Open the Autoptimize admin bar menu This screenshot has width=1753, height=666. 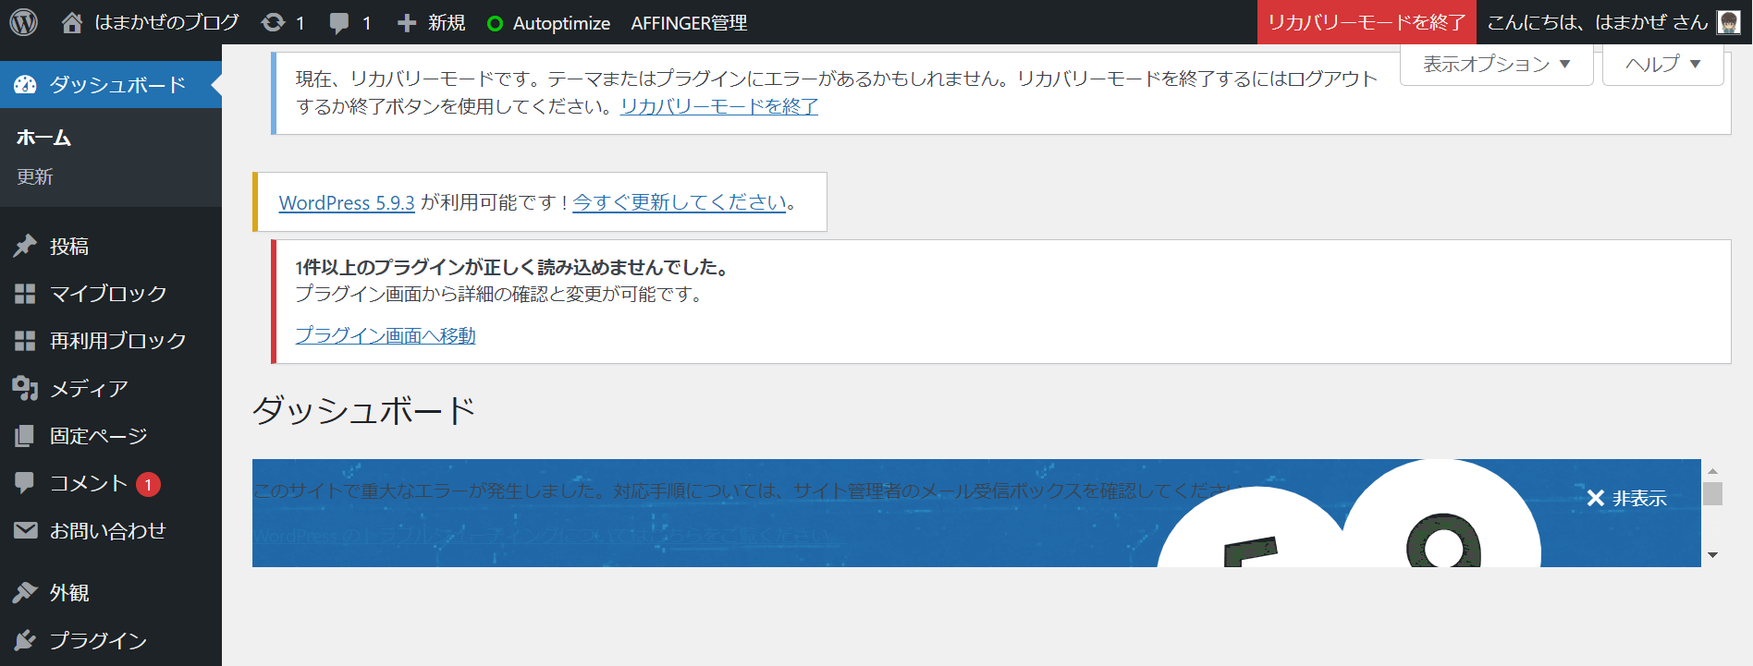[561, 23]
